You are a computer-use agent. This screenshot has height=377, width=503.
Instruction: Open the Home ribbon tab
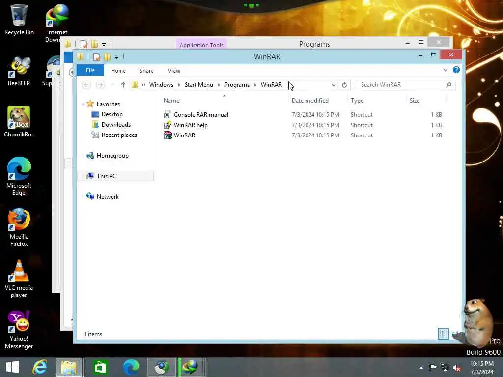pos(118,71)
